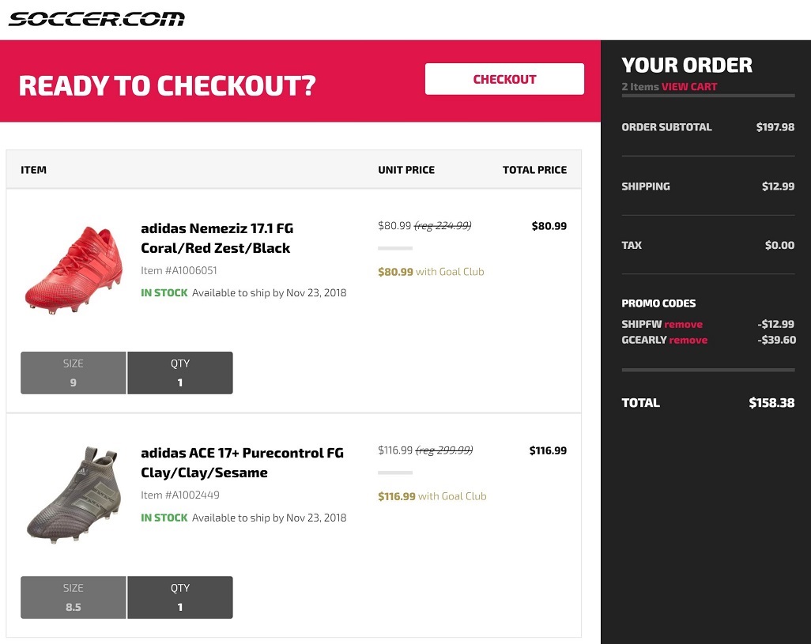Viewport: 811px width, 644px height.
Task: Click the SOCCER.COM logo
Action: 96,19
